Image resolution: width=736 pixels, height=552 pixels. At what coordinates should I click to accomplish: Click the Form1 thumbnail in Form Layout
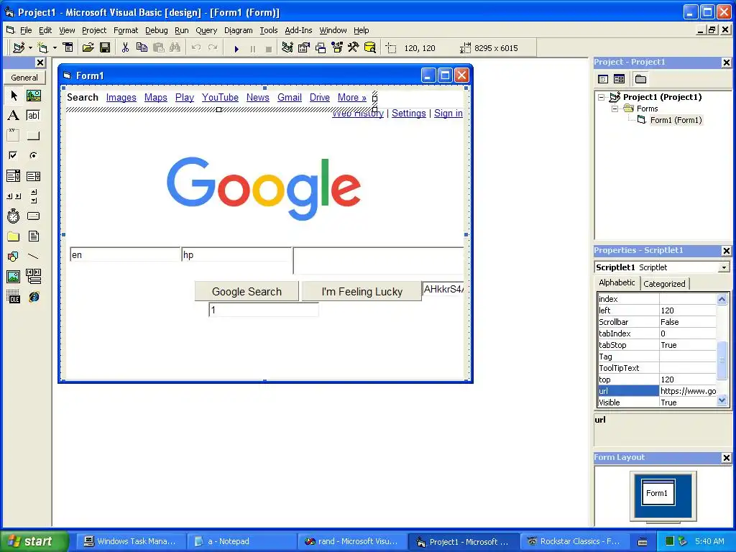pyautogui.click(x=658, y=492)
